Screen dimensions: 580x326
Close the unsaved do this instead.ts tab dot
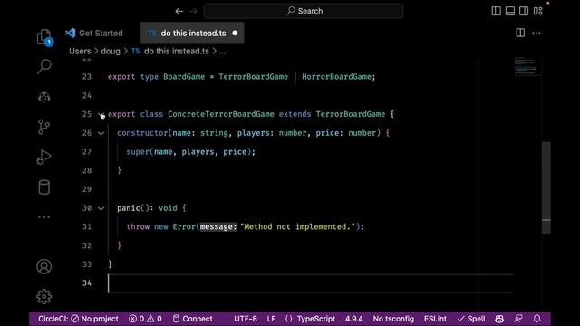tap(235, 33)
